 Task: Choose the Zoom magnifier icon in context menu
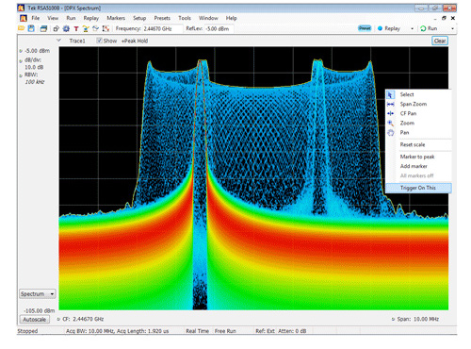[x=390, y=123]
